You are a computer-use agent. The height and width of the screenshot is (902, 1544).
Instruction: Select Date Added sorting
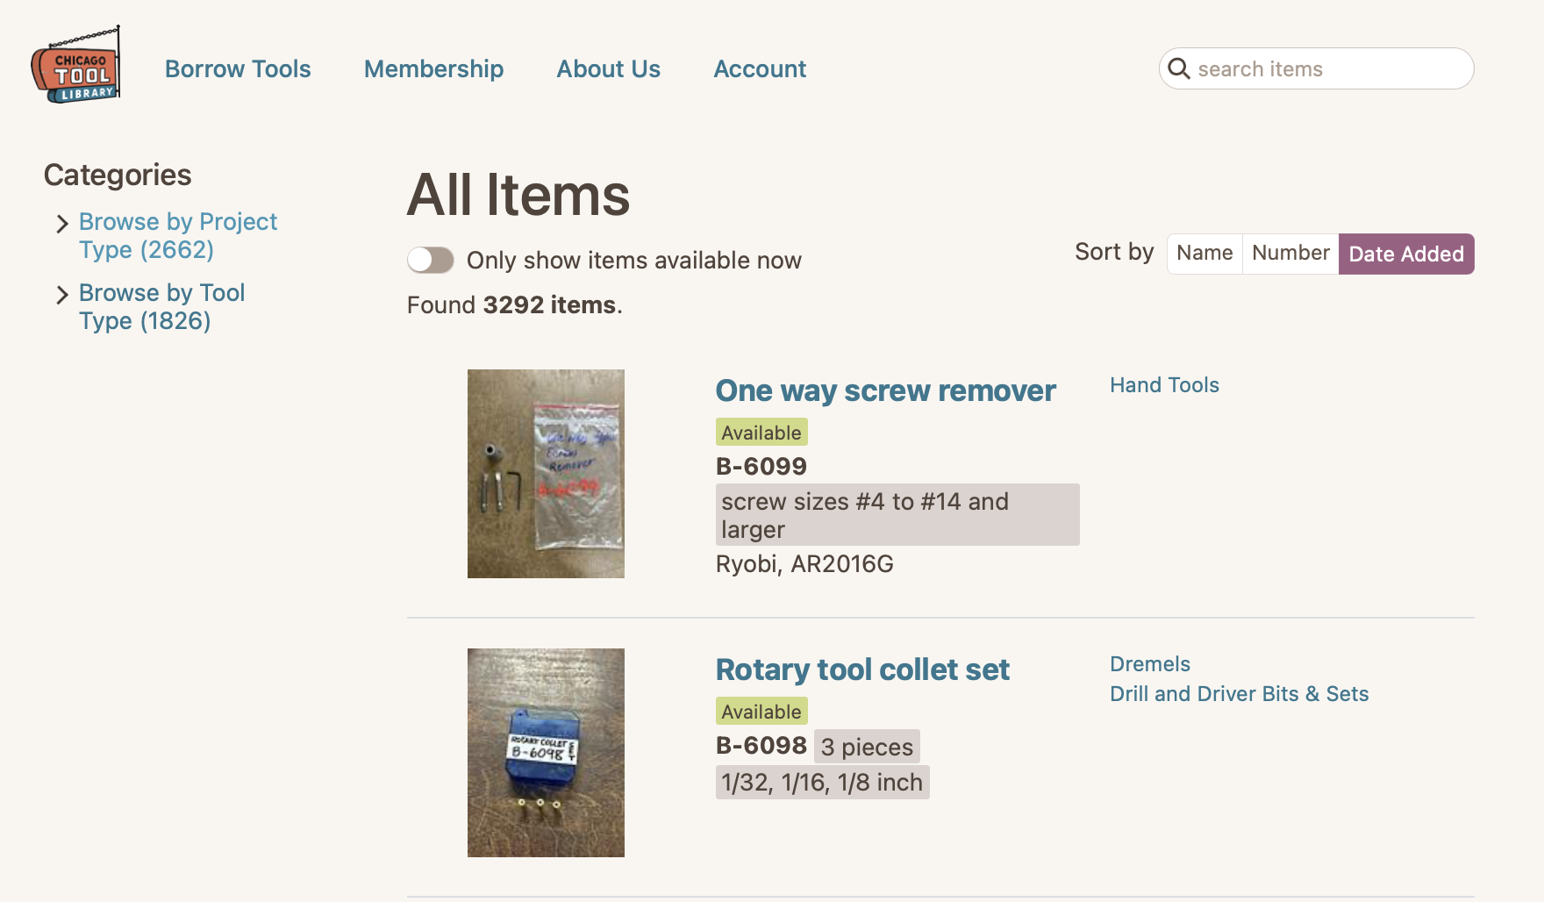pos(1405,254)
